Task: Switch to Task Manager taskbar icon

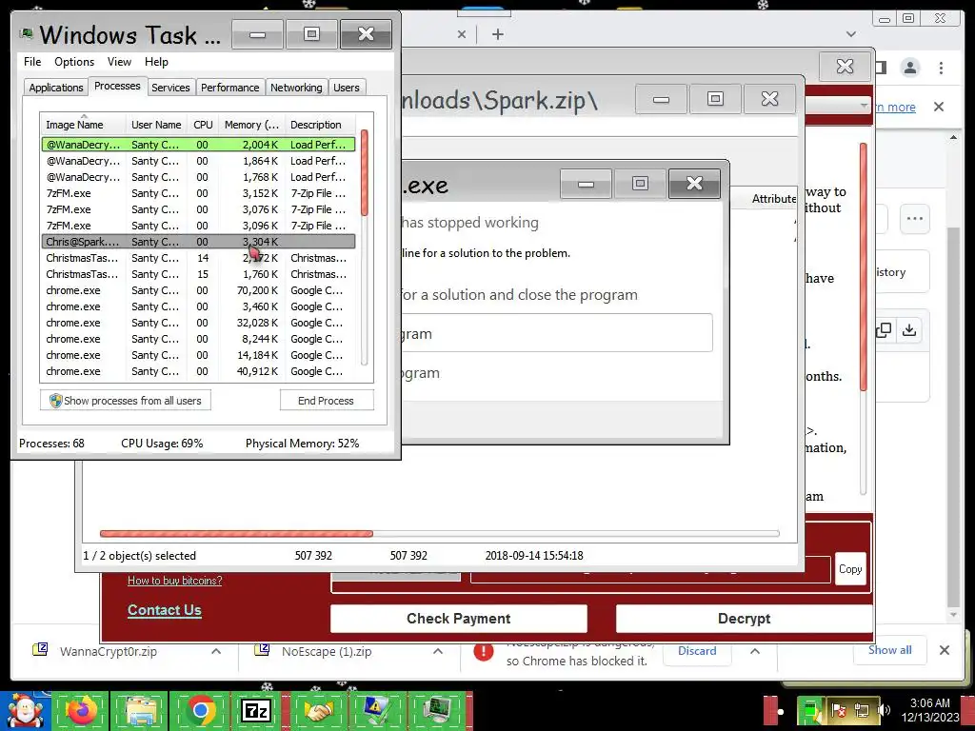Action: 438,711
